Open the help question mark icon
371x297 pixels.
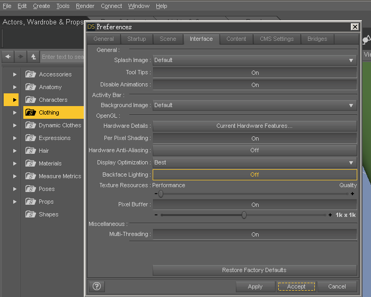[x=97, y=286]
